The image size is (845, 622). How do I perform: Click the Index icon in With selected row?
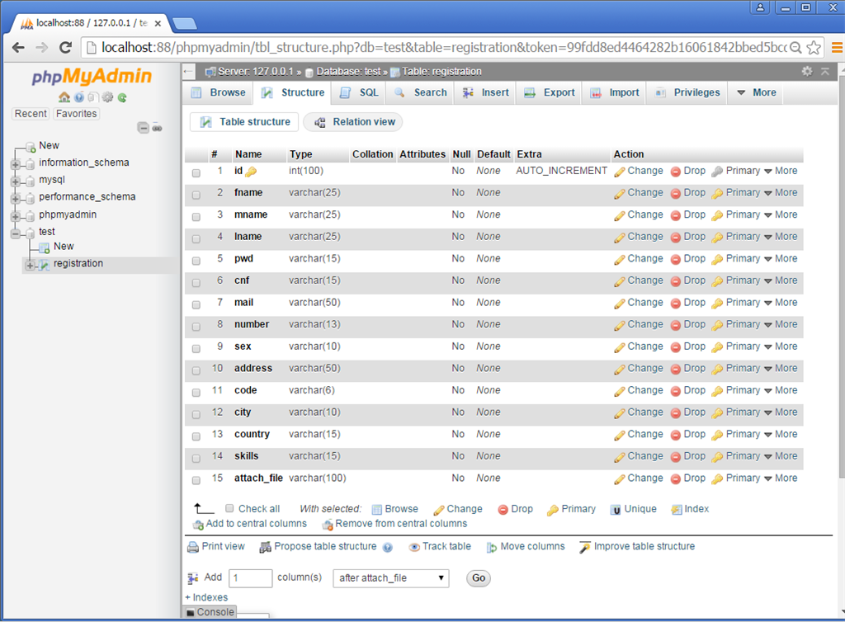[x=677, y=510]
